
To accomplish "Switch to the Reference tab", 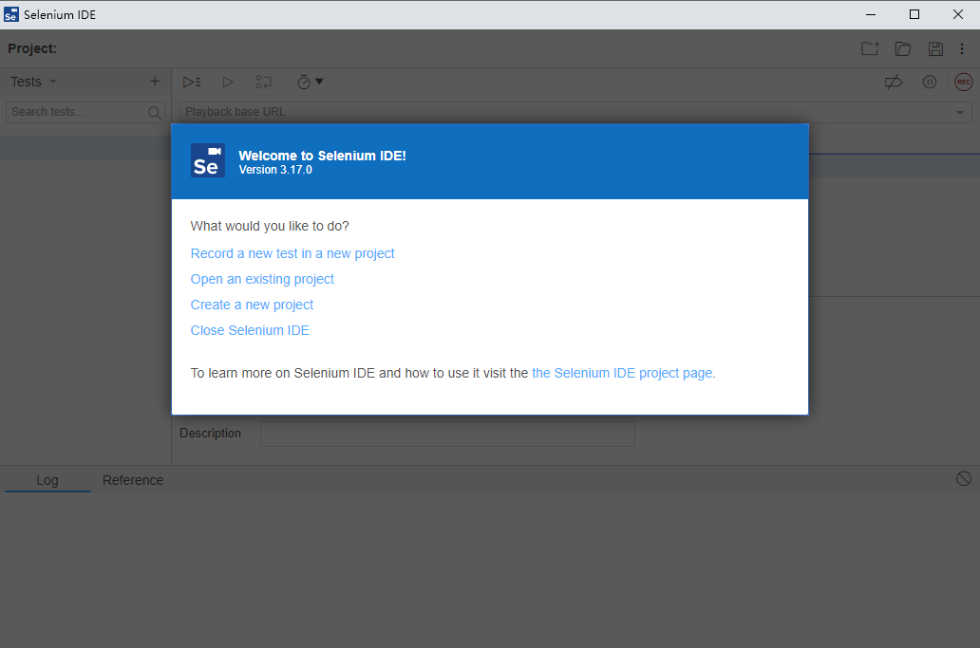I will click(133, 480).
